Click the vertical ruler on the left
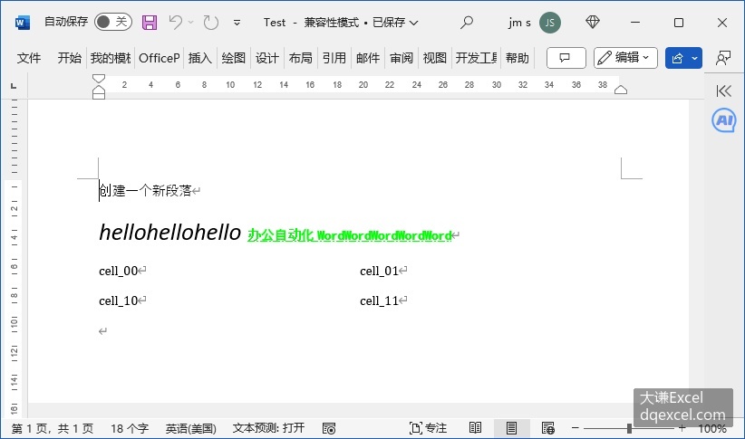This screenshot has height=439, width=745. click(15, 259)
